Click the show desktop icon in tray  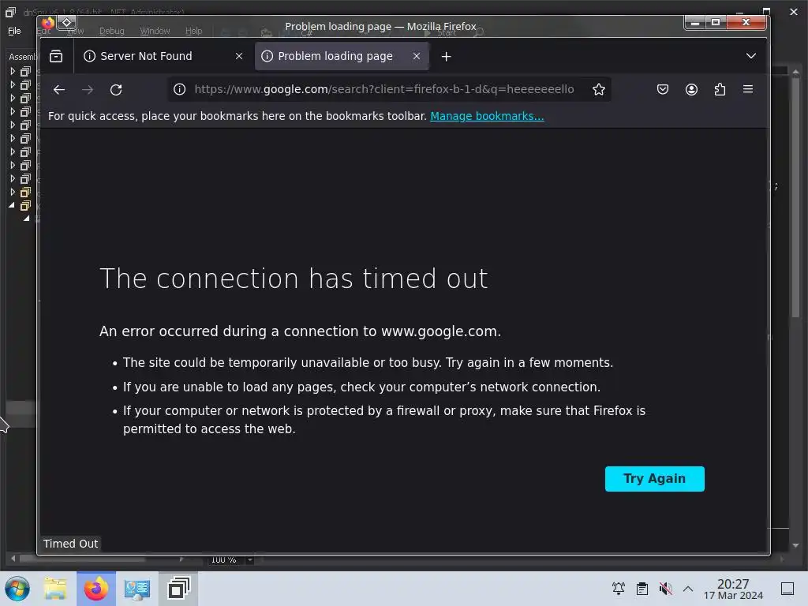coord(787,588)
